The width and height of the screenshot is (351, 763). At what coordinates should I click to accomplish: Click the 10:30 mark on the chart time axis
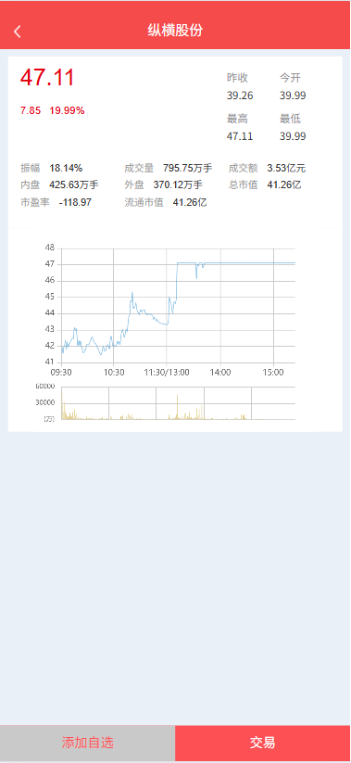114,373
